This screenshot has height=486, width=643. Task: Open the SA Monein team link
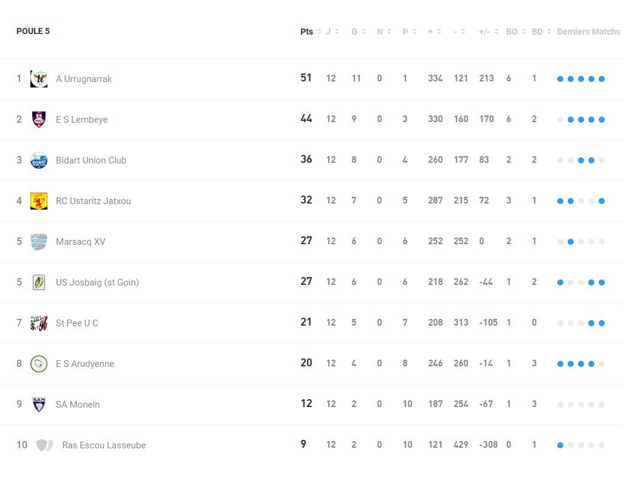point(78,405)
